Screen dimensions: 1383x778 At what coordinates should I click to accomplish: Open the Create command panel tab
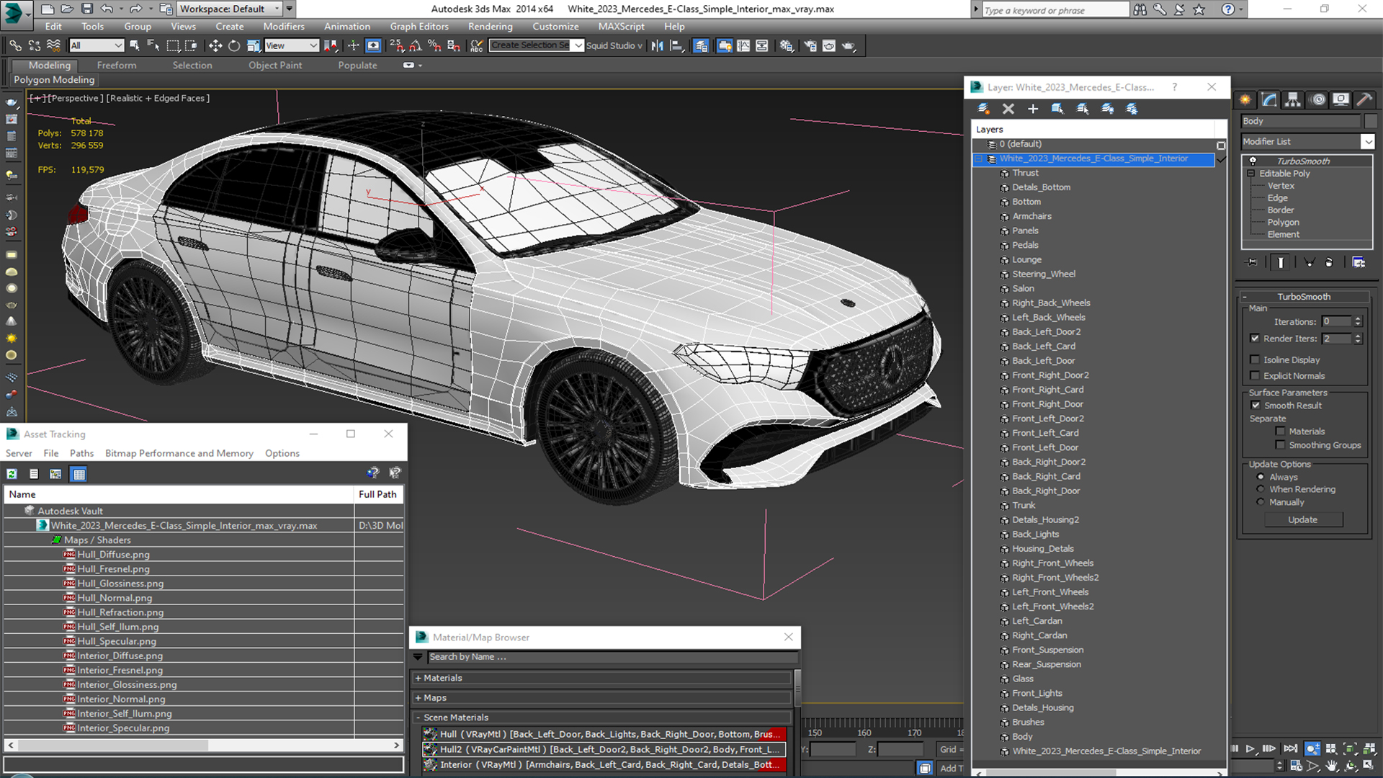click(x=1245, y=99)
